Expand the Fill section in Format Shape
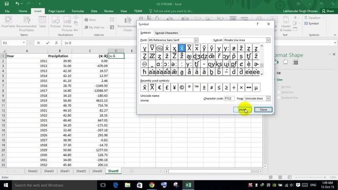338x190 pixels. 278,73
